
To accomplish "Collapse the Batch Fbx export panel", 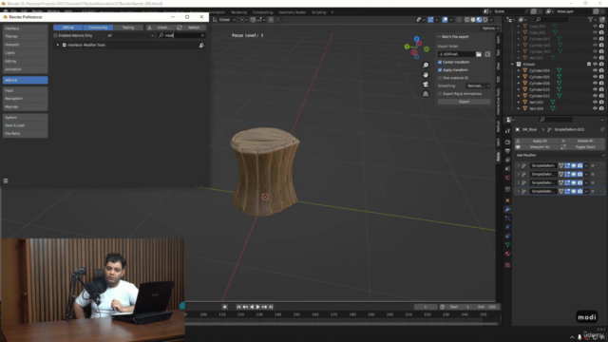I will [439, 37].
